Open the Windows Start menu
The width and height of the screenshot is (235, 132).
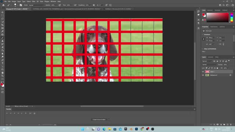coord(83,129)
